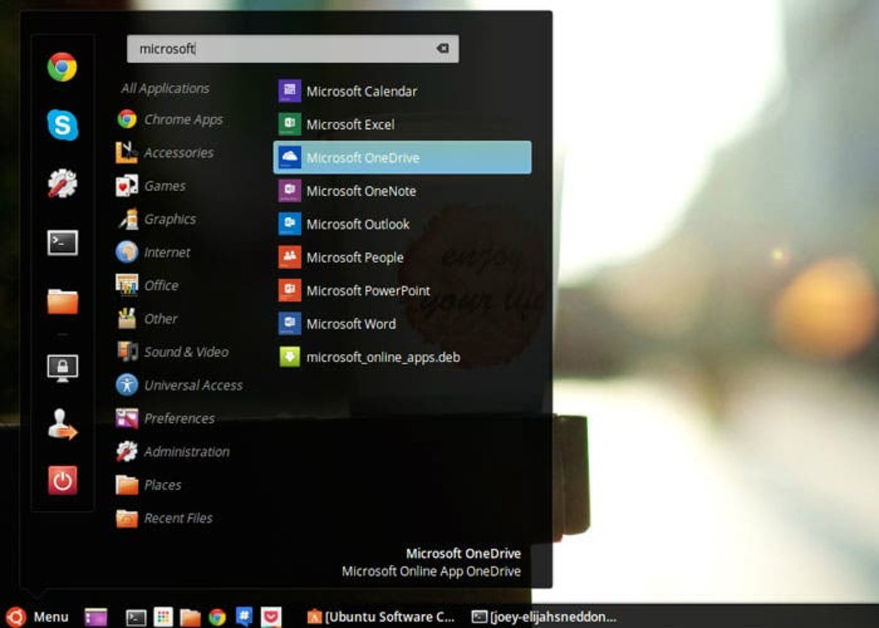
Task: Open Terminal launcher on bottom panel
Action: coord(136,617)
